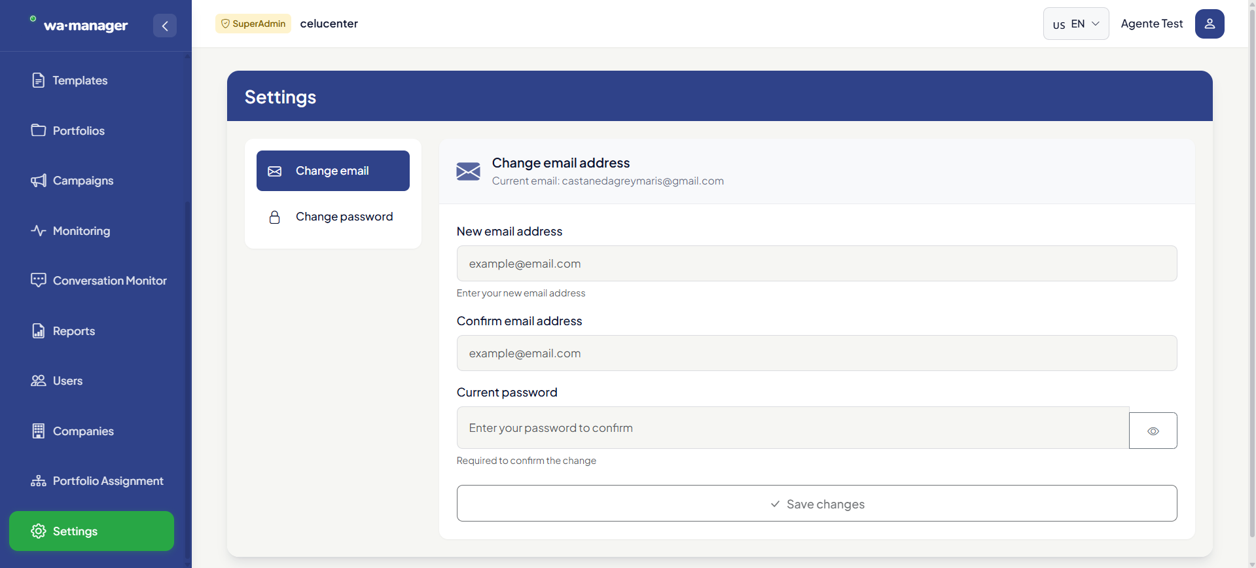Open the EN language dropdown
The image size is (1256, 568).
click(x=1076, y=24)
